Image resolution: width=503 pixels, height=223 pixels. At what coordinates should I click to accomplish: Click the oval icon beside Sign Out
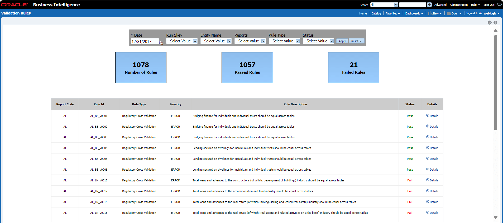499,4
